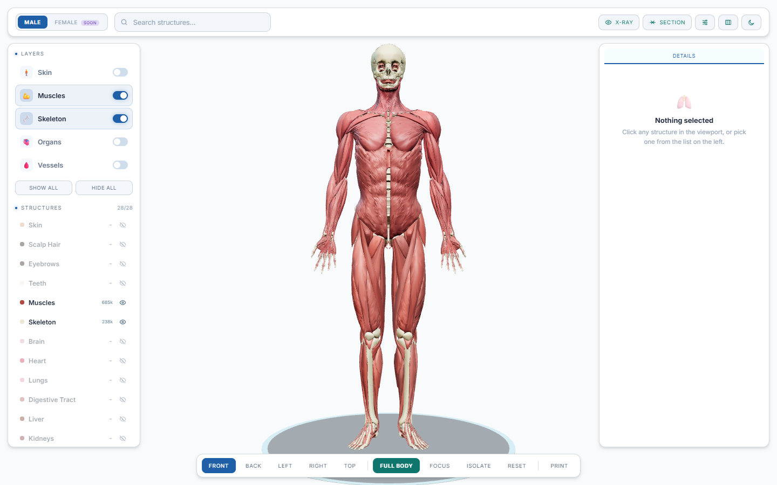
Task: Switch to the LEFT view
Action: [x=285, y=466]
